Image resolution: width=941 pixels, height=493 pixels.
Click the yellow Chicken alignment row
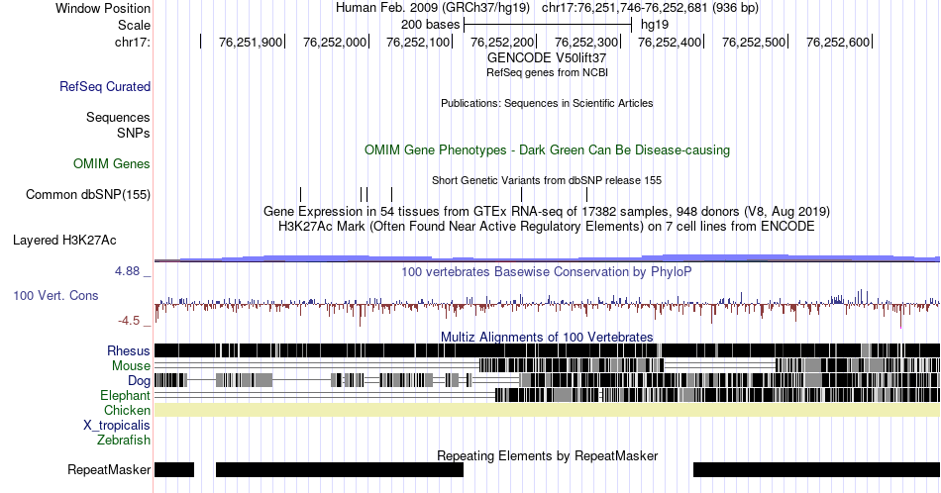coord(548,410)
